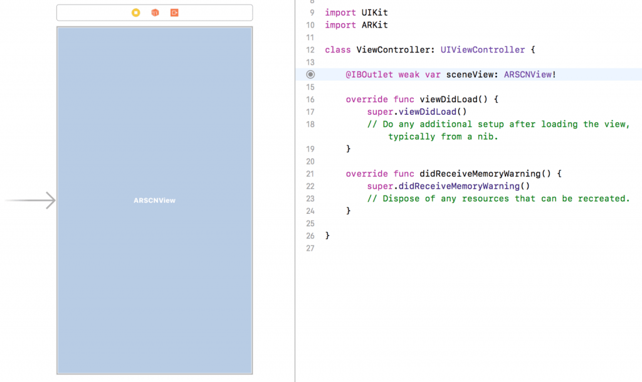Select the ARSCNView in the storyboard canvas
The height and width of the screenshot is (382, 642).
pos(154,251)
